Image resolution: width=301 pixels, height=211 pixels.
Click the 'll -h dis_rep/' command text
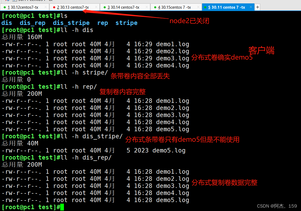pyautogui.click(x=86, y=157)
